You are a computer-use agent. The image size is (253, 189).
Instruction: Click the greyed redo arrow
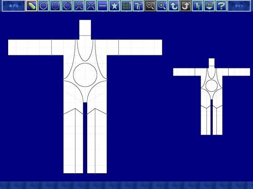tap(186, 6)
